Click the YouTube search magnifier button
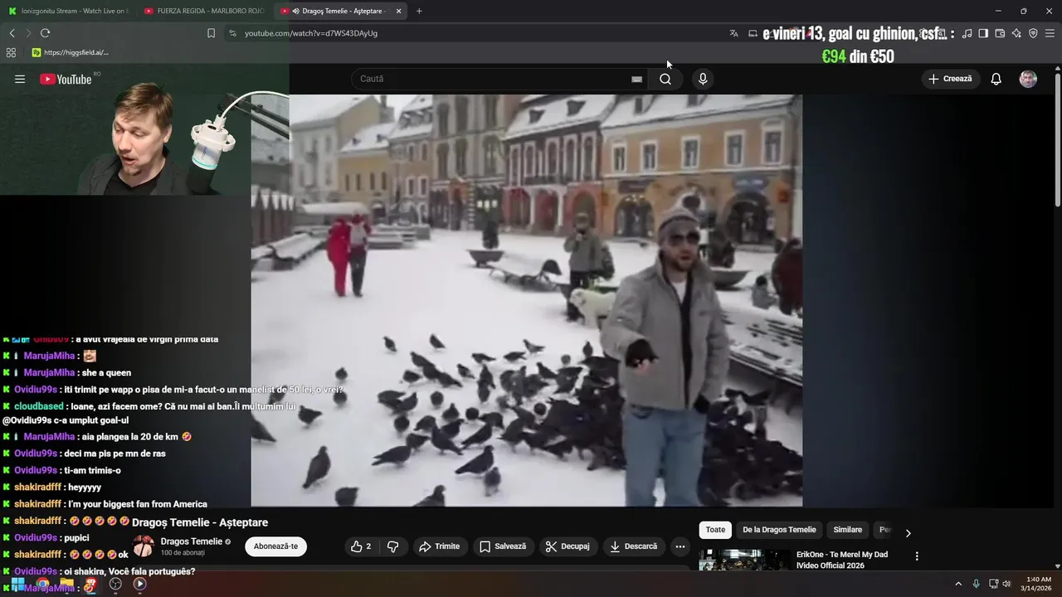This screenshot has height=597, width=1062. (665, 79)
